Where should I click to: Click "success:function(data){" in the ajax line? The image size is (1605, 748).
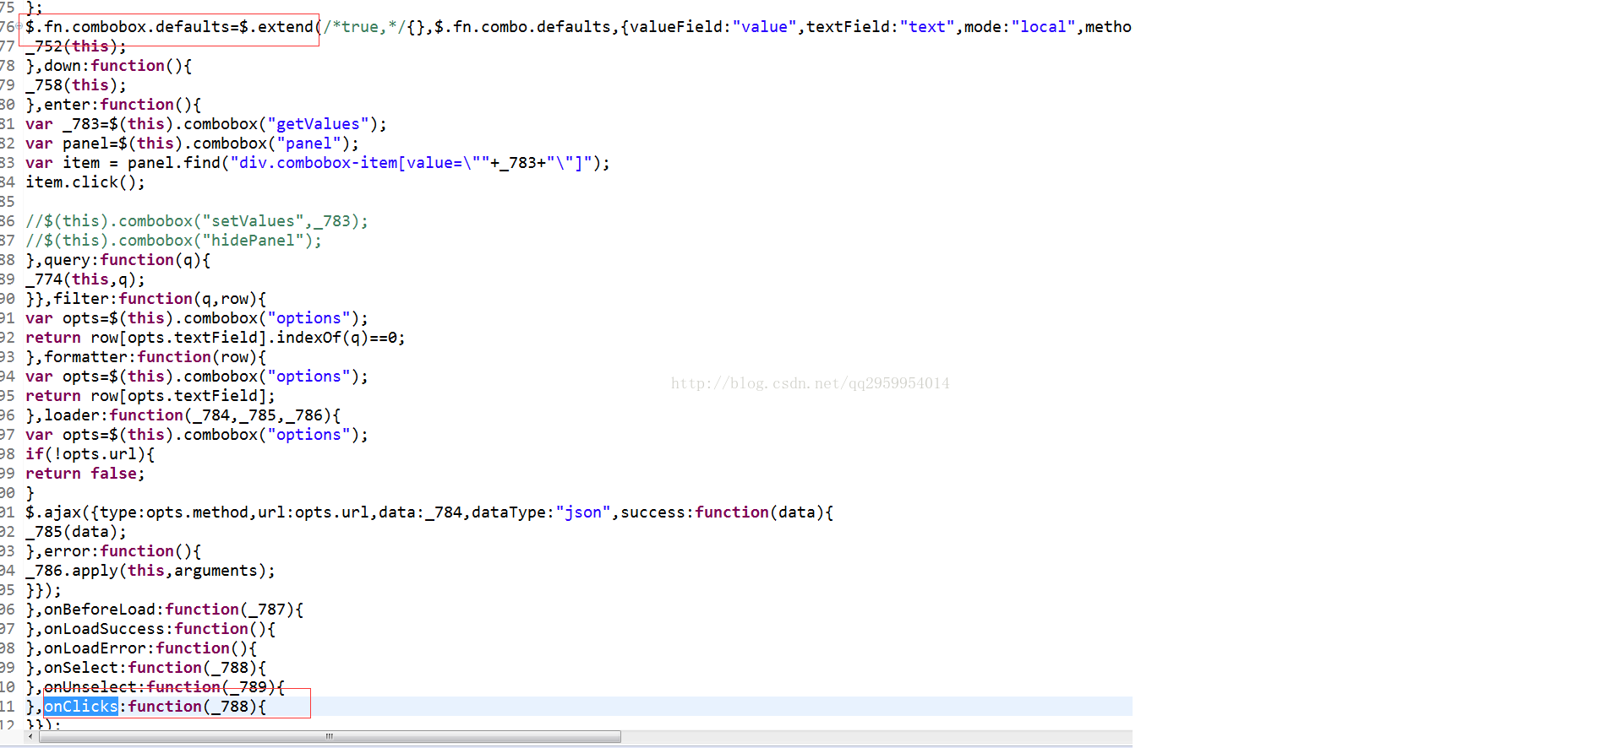tap(727, 512)
